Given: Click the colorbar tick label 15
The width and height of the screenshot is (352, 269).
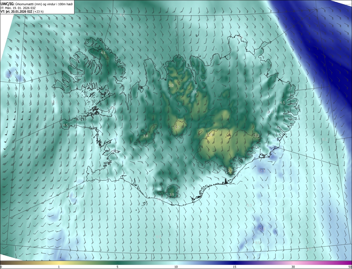Looking at the screenshot, I should coord(235,267).
